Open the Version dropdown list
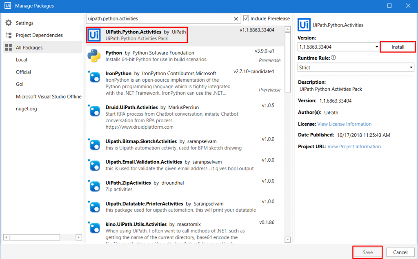 [x=377, y=47]
